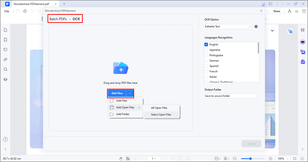Click the print icon in toolbar
This screenshot has height=162, width=308.
click(x=25, y=11)
